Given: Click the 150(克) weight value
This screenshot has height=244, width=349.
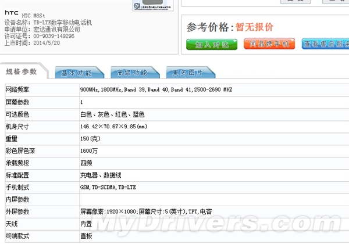Looking at the screenshot, I should (x=90, y=139).
